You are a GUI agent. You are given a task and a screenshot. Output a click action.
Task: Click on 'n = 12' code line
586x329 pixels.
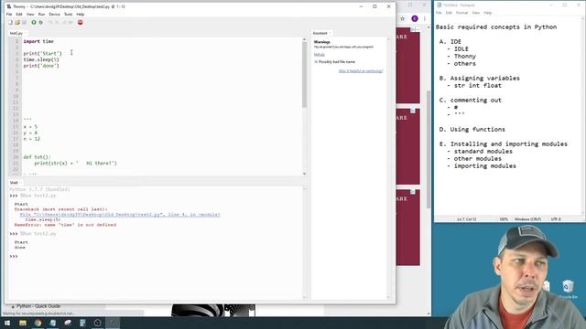coord(32,139)
